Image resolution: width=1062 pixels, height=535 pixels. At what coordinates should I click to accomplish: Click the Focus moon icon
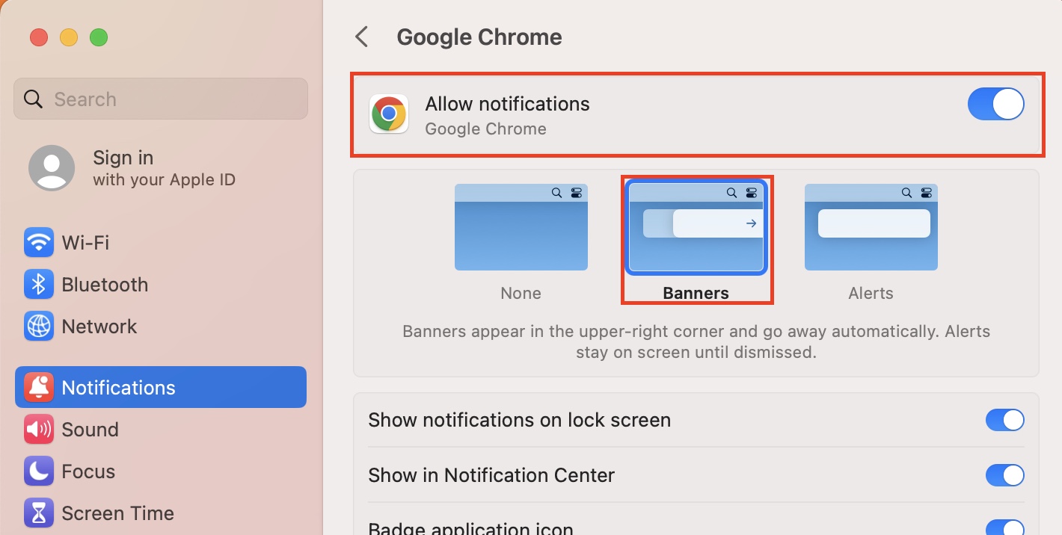pyautogui.click(x=38, y=471)
